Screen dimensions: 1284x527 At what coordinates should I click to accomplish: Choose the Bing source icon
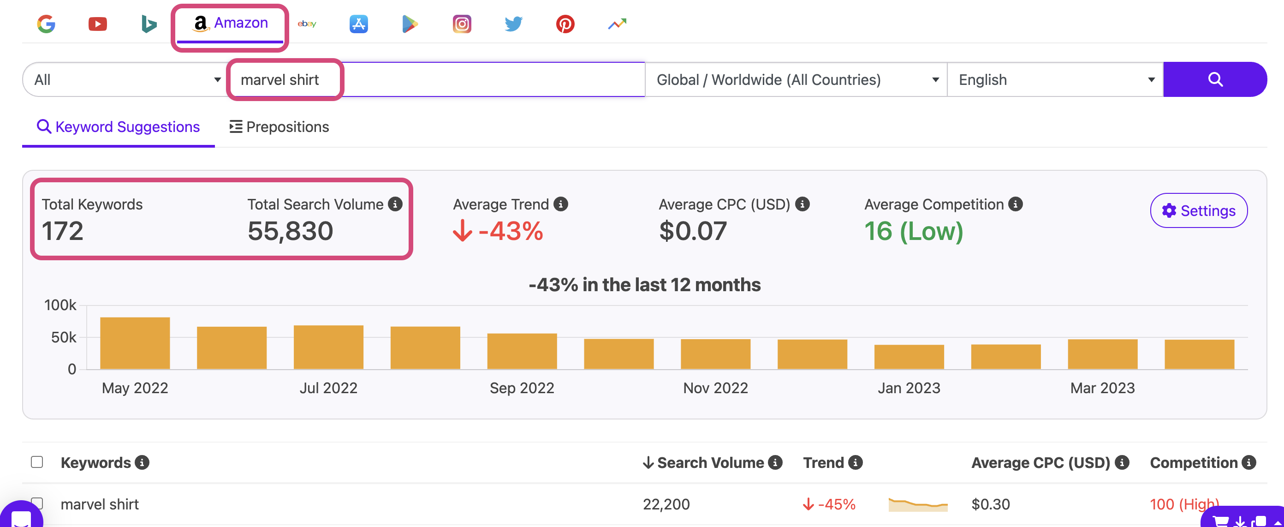click(x=149, y=24)
